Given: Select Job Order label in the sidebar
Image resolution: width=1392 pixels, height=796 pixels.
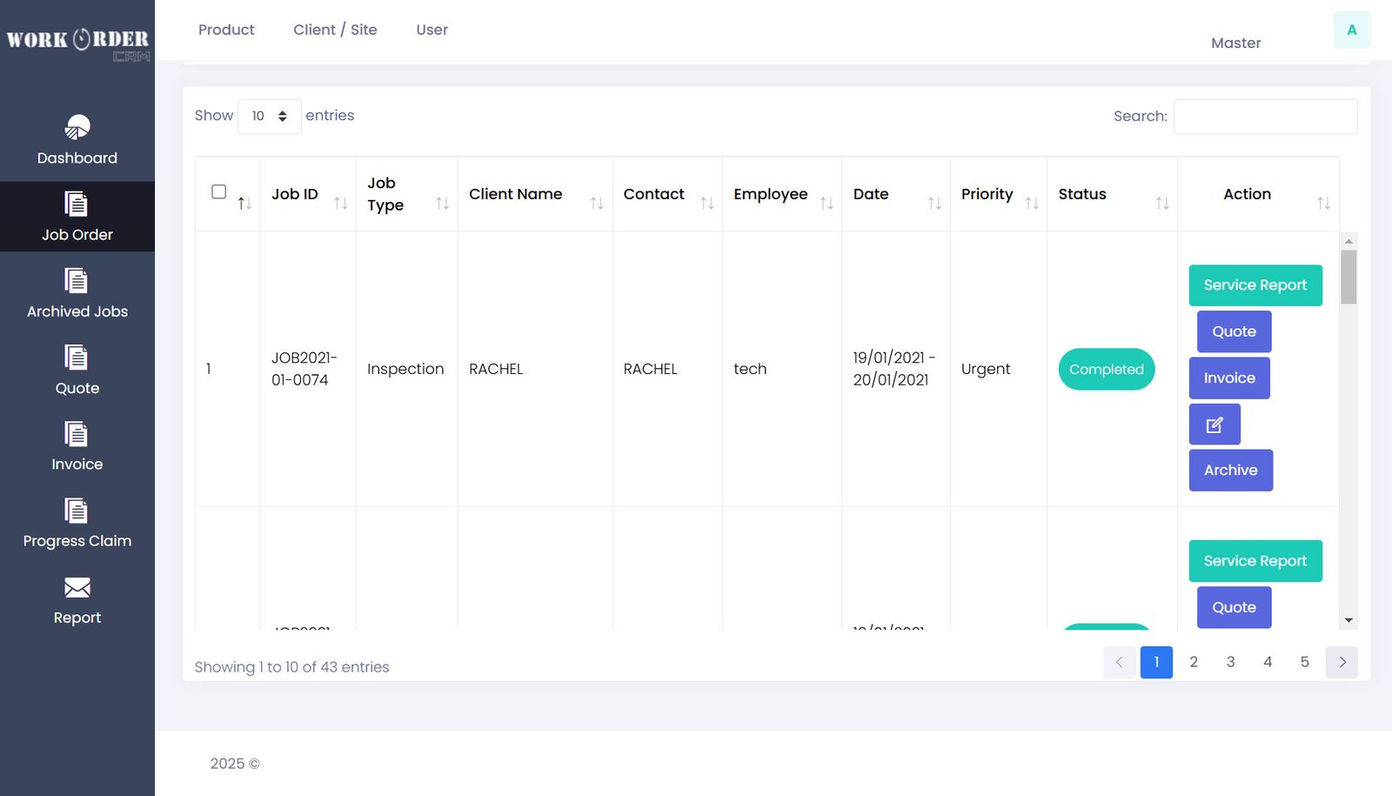Looking at the screenshot, I should (x=77, y=235).
